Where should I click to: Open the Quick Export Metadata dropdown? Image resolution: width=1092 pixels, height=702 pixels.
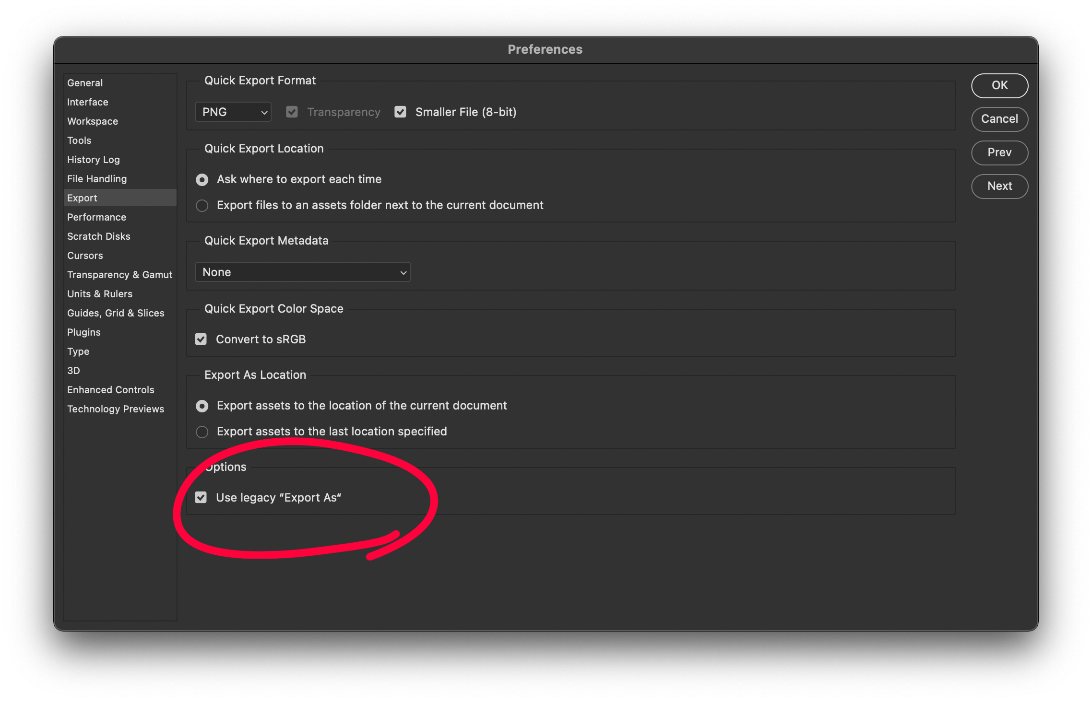(x=302, y=272)
